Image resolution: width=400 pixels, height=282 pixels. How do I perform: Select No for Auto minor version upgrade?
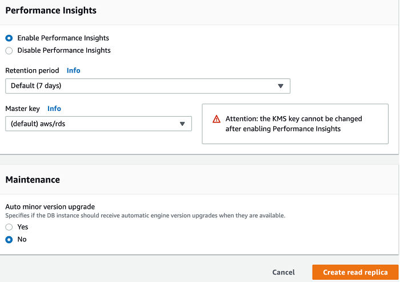[x=9, y=240]
